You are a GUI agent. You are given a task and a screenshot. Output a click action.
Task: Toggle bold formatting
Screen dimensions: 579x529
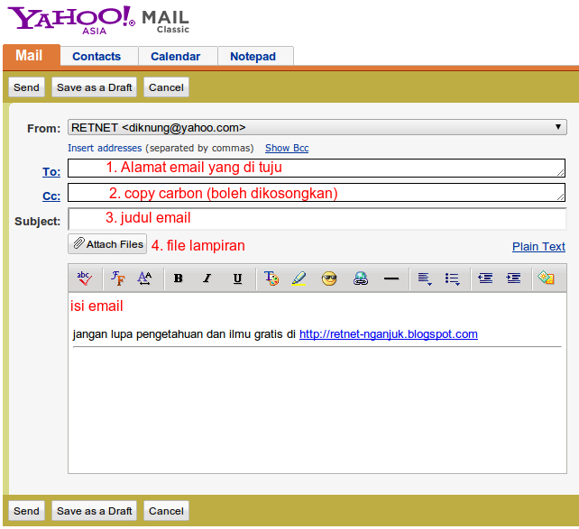178,278
